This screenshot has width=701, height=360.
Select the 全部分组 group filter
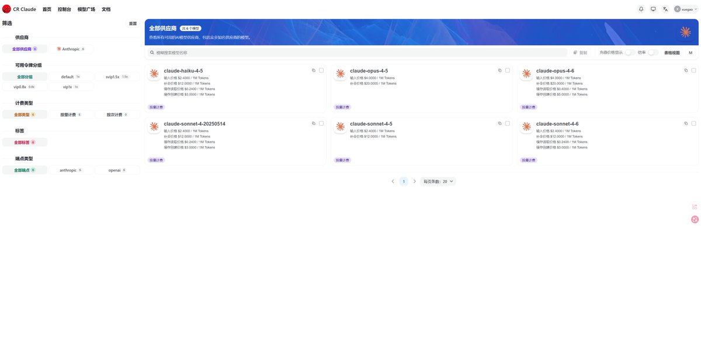[25, 77]
